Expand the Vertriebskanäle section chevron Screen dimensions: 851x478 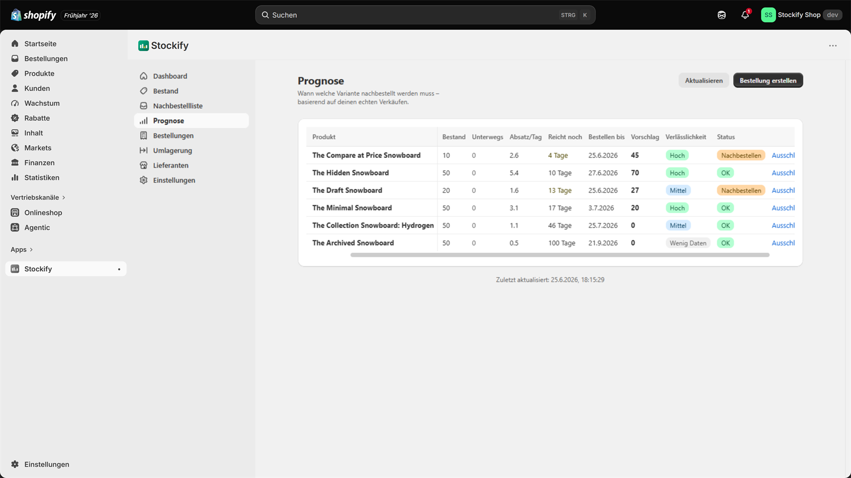(64, 198)
